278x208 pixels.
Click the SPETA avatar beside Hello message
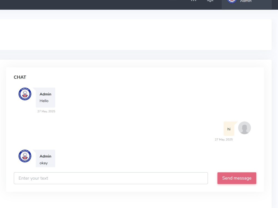coord(25,94)
